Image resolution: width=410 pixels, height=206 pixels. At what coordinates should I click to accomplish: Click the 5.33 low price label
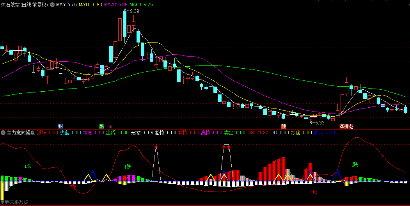[x=319, y=123]
